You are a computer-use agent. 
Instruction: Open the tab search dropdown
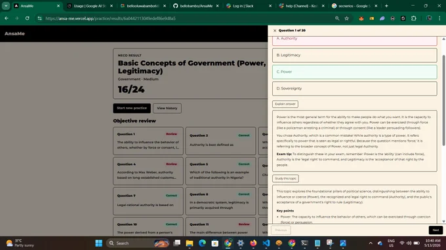pos(6,6)
